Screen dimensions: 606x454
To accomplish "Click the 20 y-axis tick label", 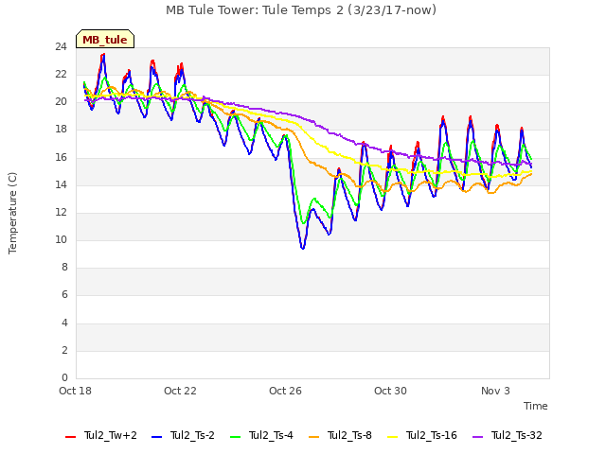I will (61, 102).
